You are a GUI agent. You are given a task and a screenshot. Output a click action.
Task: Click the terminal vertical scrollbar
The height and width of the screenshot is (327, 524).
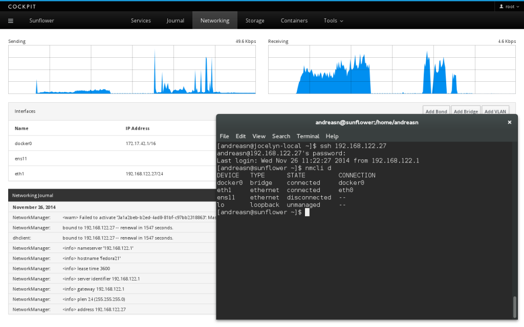pos(514,306)
